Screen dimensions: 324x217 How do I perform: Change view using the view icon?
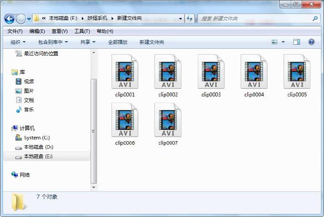click(x=274, y=42)
